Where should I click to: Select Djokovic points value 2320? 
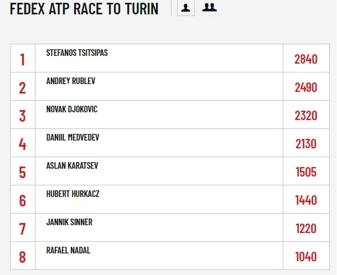[x=305, y=116]
